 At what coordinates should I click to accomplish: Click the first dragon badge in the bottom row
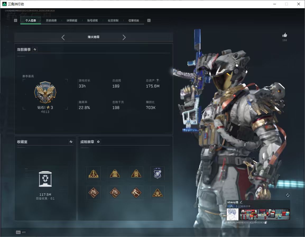[94, 193]
